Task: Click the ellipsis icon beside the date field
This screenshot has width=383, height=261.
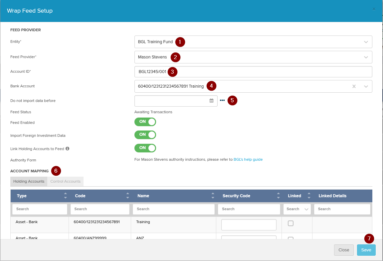Action: coord(222,100)
